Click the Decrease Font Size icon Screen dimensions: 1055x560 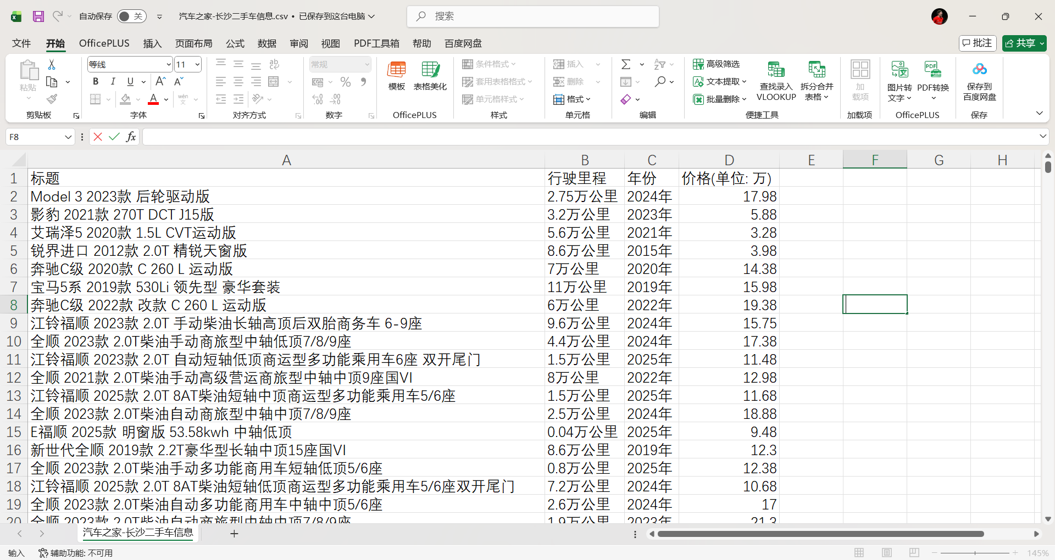click(179, 82)
